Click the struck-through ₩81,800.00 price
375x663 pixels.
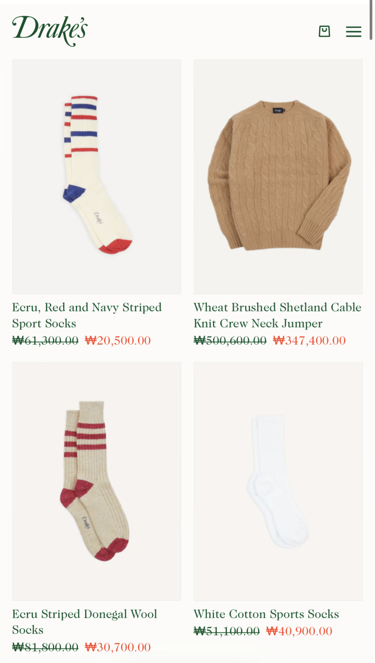click(45, 647)
